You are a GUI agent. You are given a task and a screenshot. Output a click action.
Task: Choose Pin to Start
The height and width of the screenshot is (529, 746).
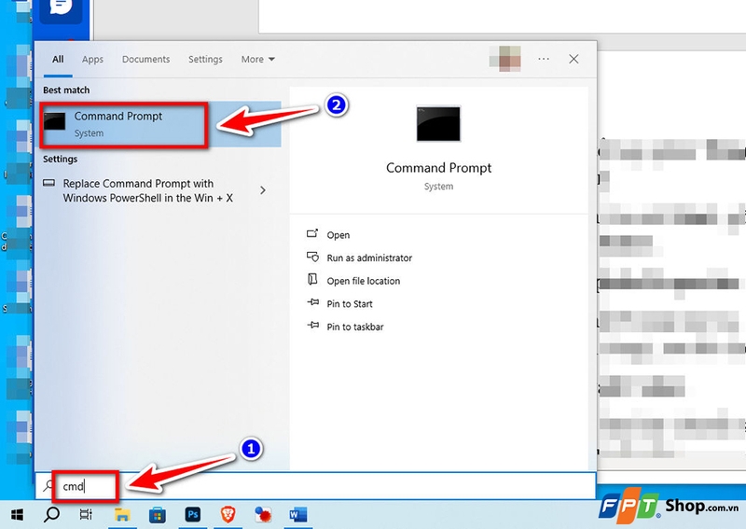point(349,304)
